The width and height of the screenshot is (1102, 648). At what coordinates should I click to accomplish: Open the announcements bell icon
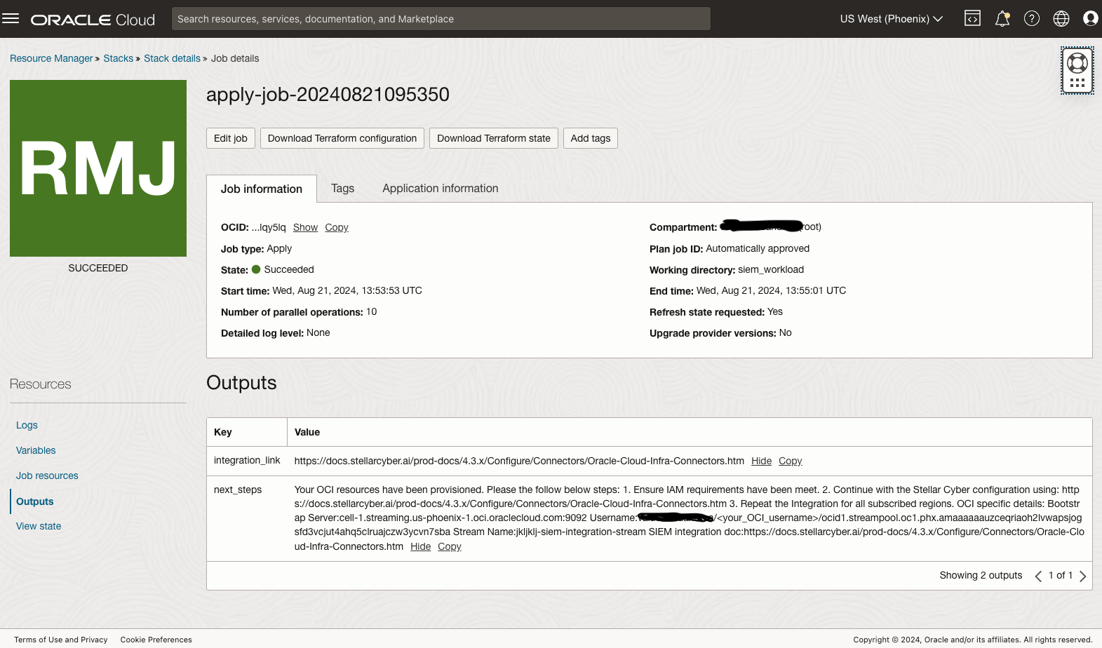click(x=1002, y=19)
